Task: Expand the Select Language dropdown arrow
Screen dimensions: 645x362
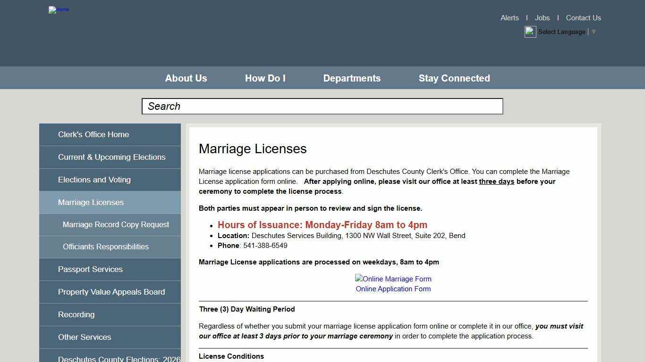Action: (x=594, y=32)
